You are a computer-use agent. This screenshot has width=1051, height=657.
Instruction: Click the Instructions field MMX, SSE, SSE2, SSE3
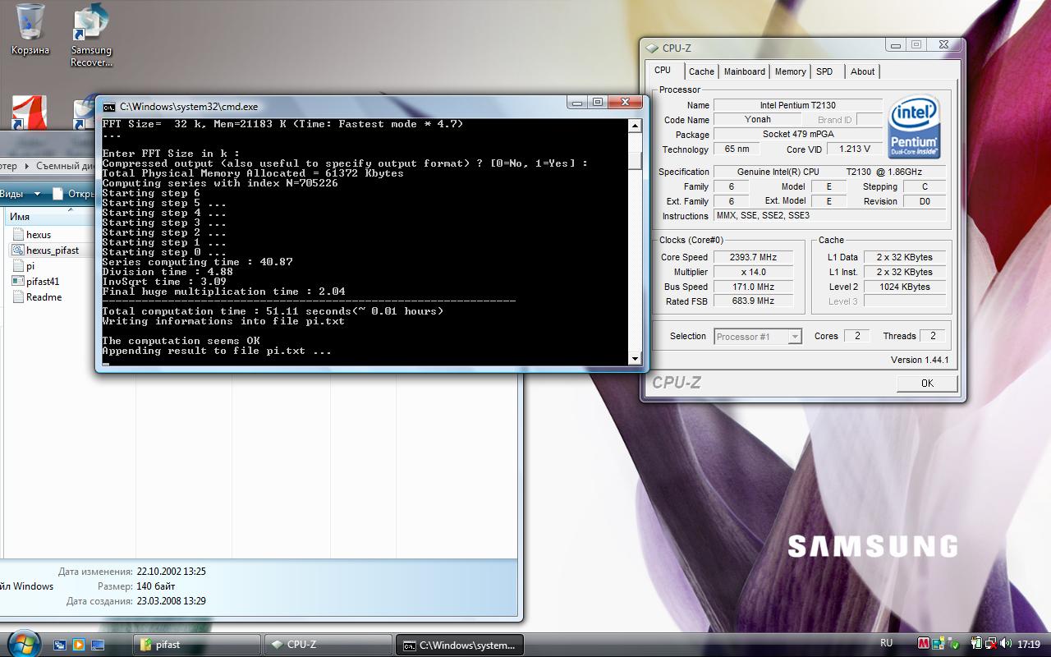[x=830, y=216]
